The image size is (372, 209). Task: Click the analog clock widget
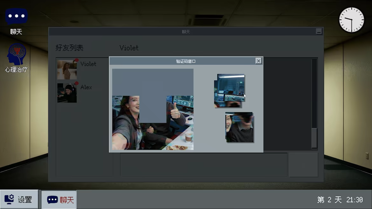pyautogui.click(x=351, y=20)
